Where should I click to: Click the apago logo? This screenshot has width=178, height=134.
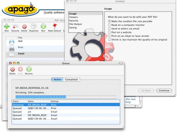20,9
